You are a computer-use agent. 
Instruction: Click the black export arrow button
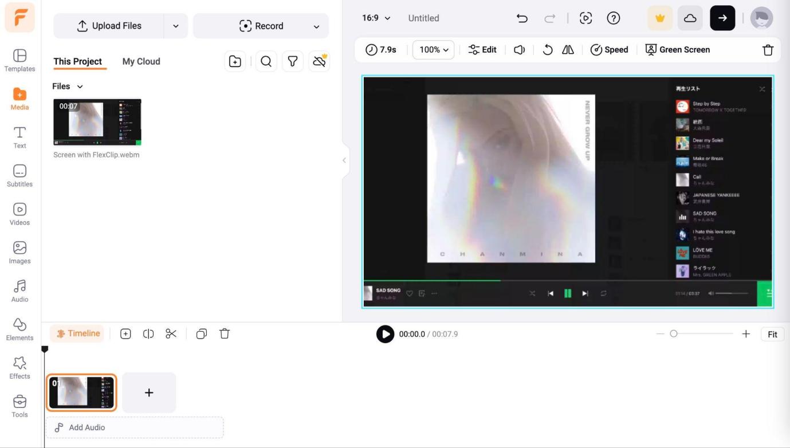point(722,18)
